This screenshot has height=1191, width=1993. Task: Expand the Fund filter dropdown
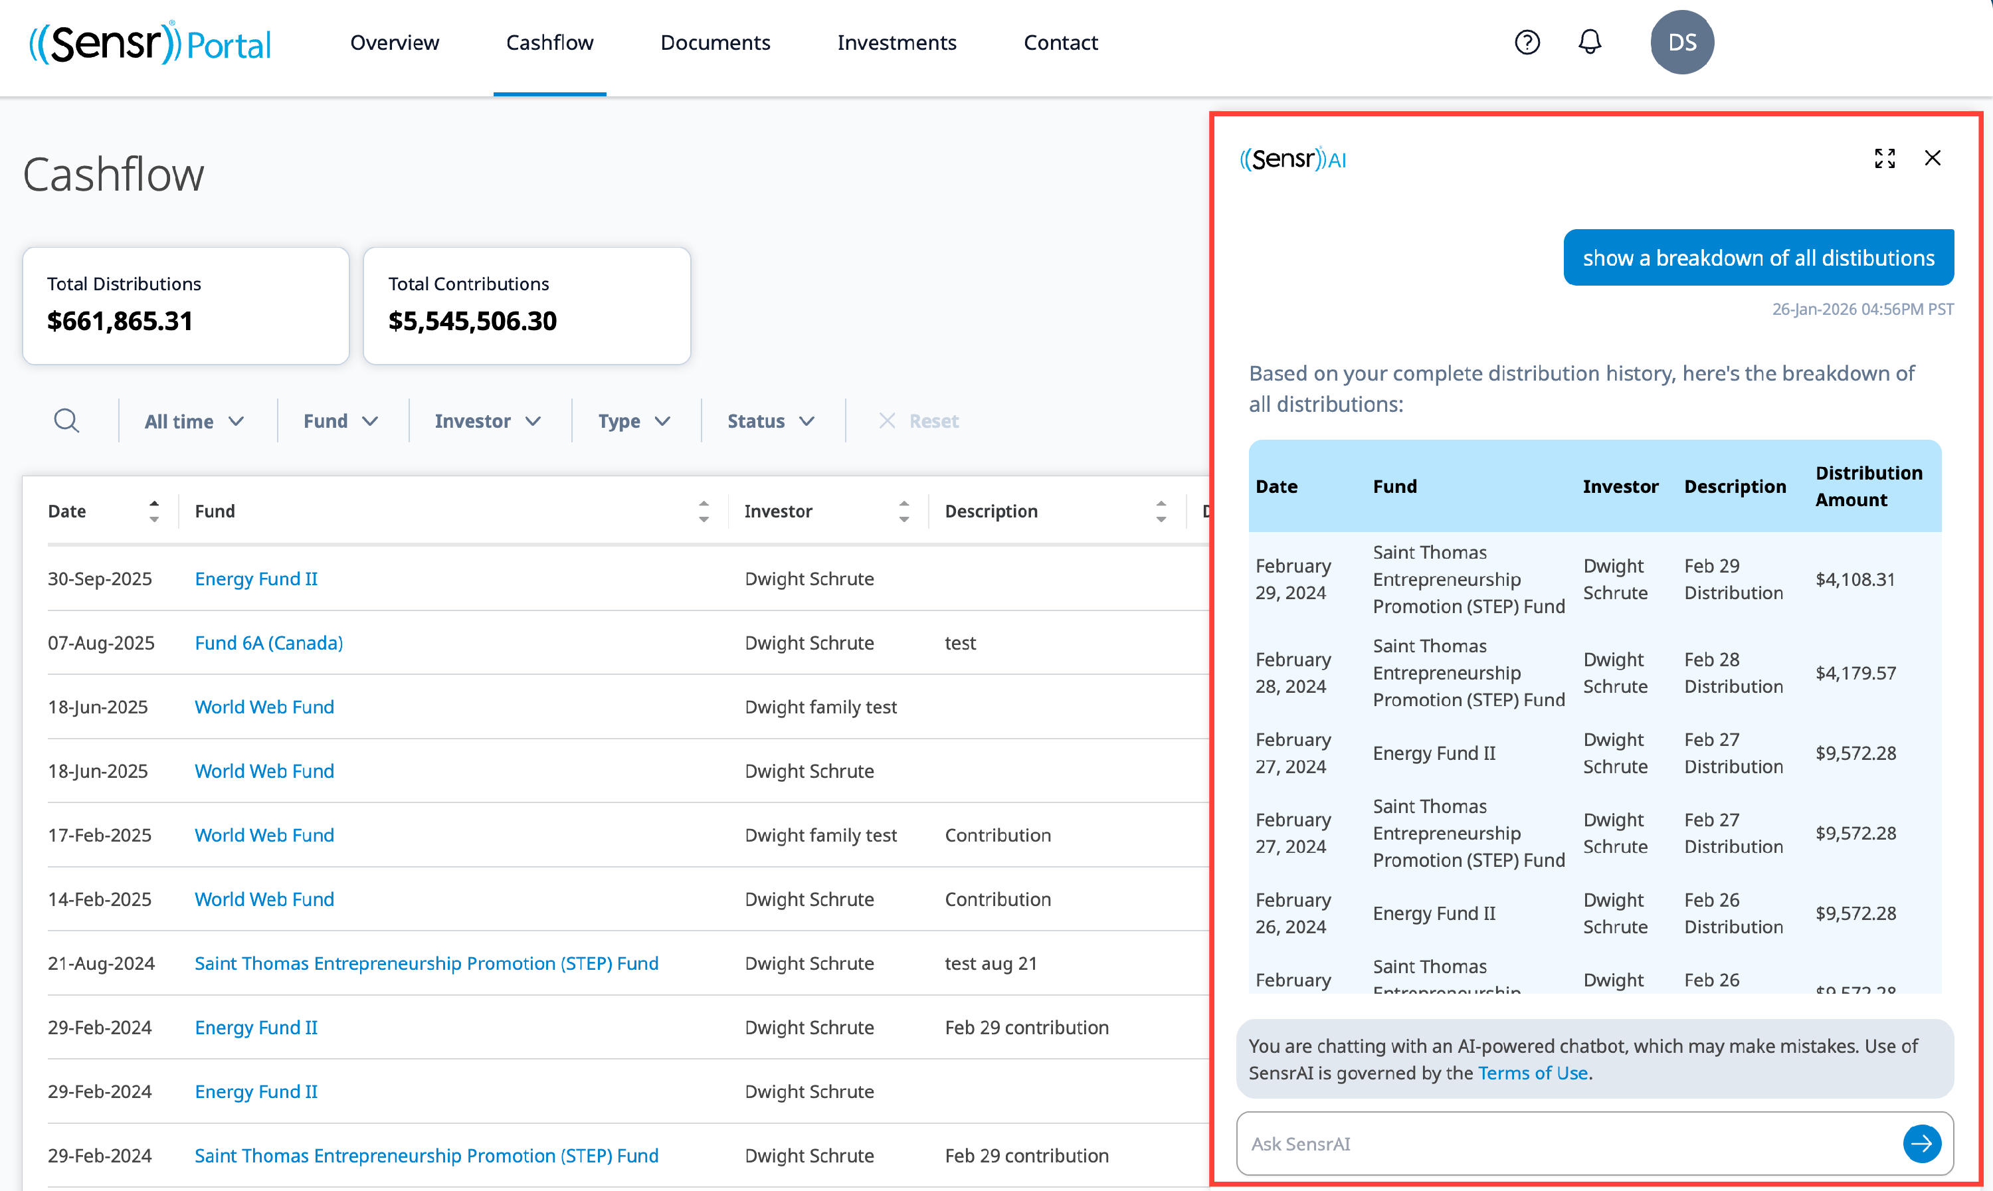coord(340,421)
